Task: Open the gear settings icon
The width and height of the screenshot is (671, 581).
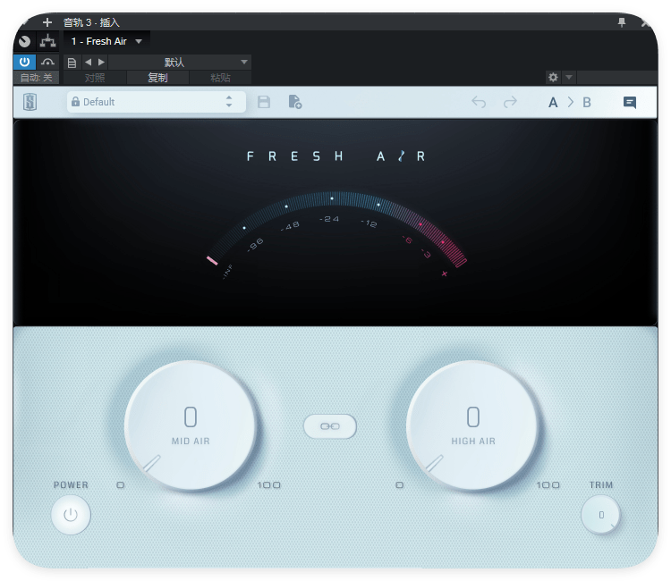Action: click(553, 78)
